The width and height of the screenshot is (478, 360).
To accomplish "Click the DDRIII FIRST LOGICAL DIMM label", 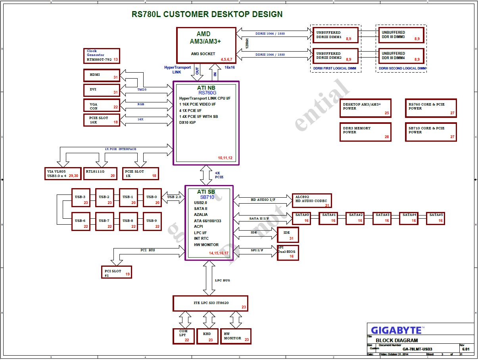I will pyautogui.click(x=335, y=69).
